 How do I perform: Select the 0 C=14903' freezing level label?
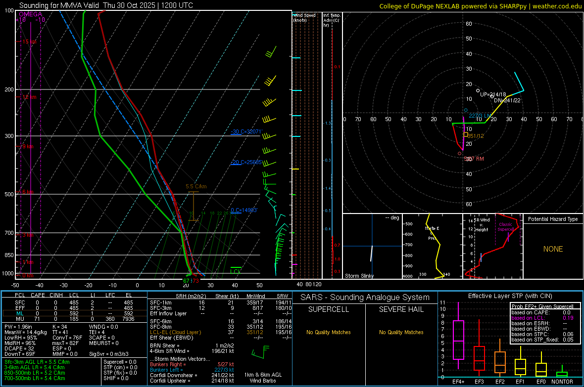[x=244, y=210]
